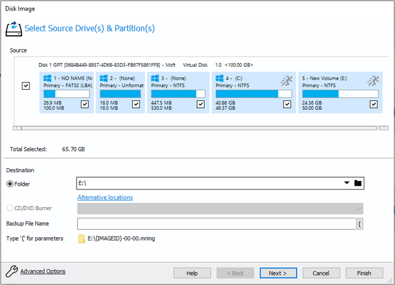This screenshot has width=395, height=285.
Task: Open the Alternative locations link
Action: [x=105, y=197]
